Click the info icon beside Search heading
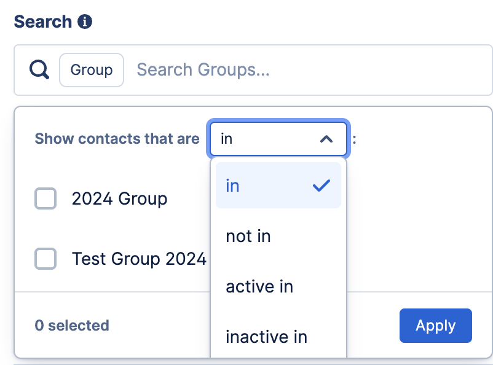This screenshot has width=493, height=365. click(x=85, y=22)
